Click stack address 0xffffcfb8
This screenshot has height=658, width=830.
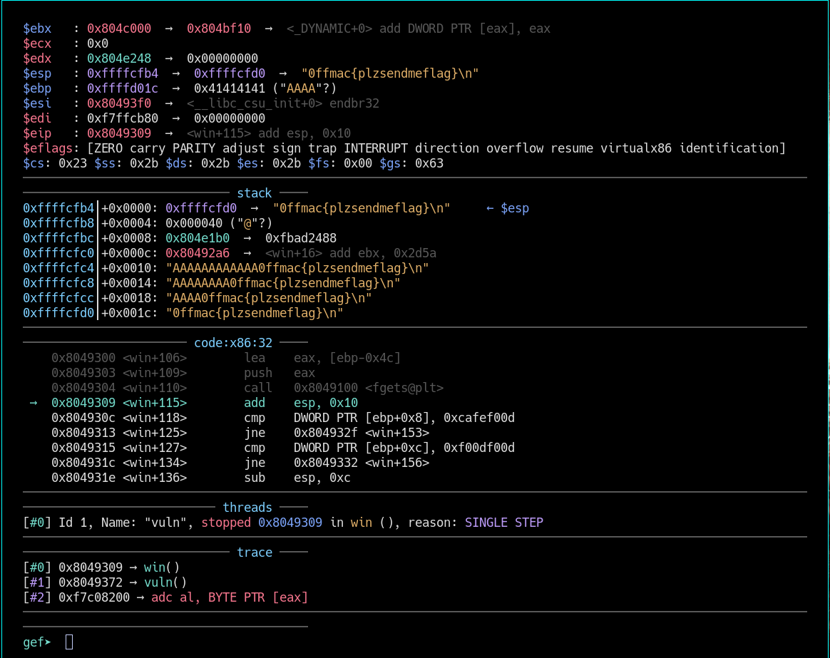[58, 223]
